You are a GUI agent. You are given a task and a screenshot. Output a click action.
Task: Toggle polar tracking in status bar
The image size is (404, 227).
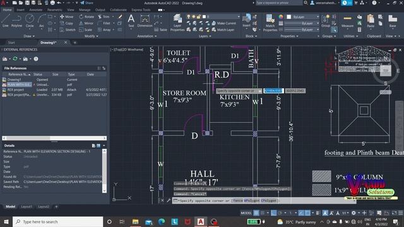280,213
